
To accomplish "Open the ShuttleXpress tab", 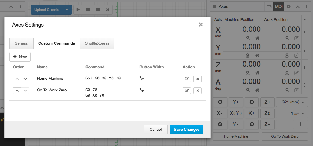I will 97,43.
